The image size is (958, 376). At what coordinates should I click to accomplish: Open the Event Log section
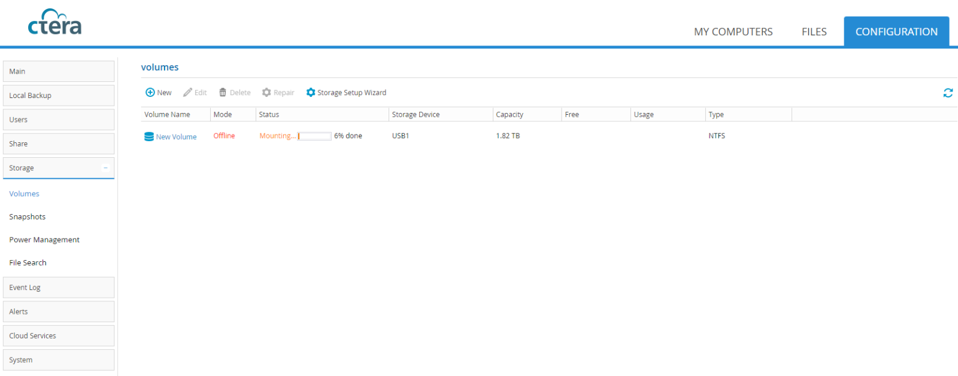[x=59, y=288]
